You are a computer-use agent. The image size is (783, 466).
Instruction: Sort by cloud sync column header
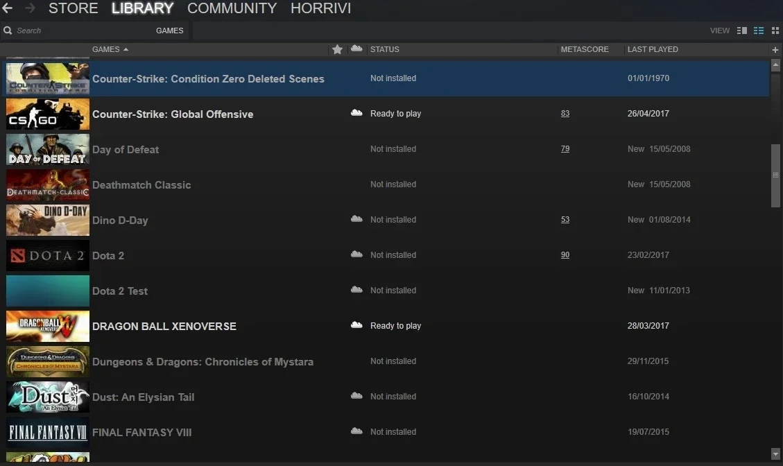(356, 49)
